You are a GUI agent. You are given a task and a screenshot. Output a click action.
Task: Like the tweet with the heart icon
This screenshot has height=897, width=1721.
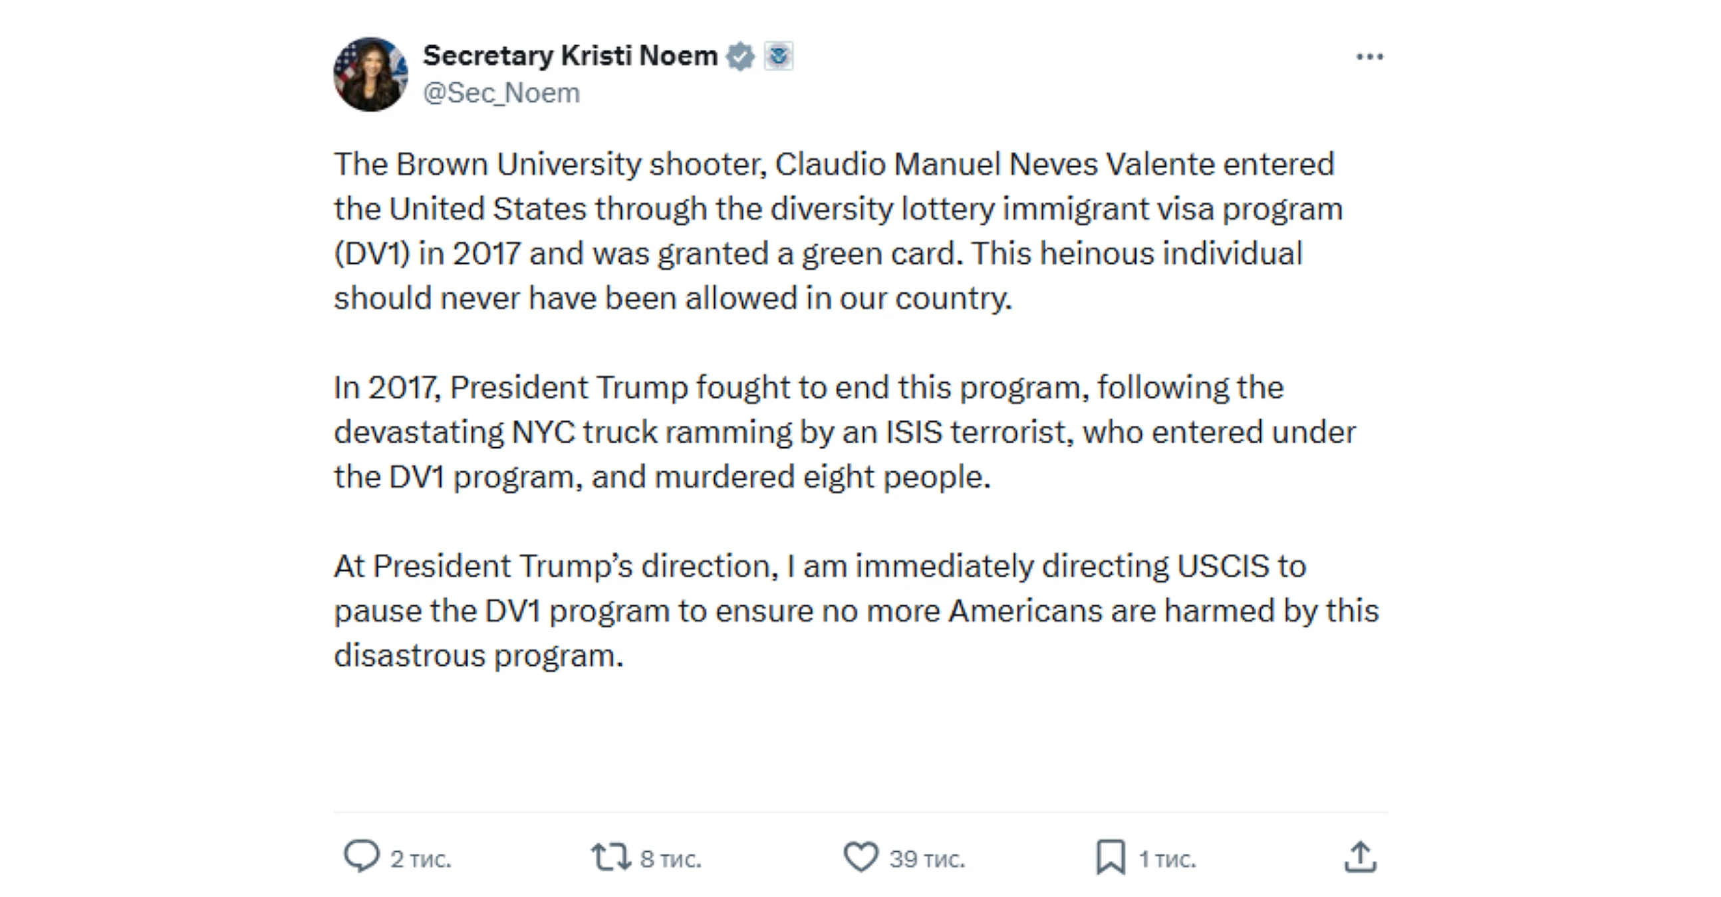point(860,857)
